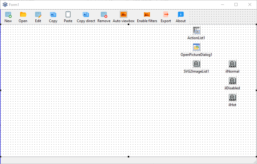Click the status bar resize grip
The height and width of the screenshot is (164, 257).
coord(255,162)
